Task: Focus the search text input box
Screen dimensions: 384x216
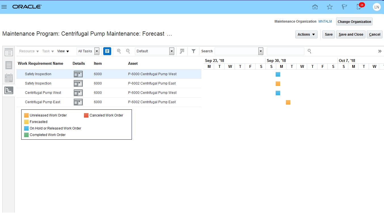Action: click(x=286, y=51)
